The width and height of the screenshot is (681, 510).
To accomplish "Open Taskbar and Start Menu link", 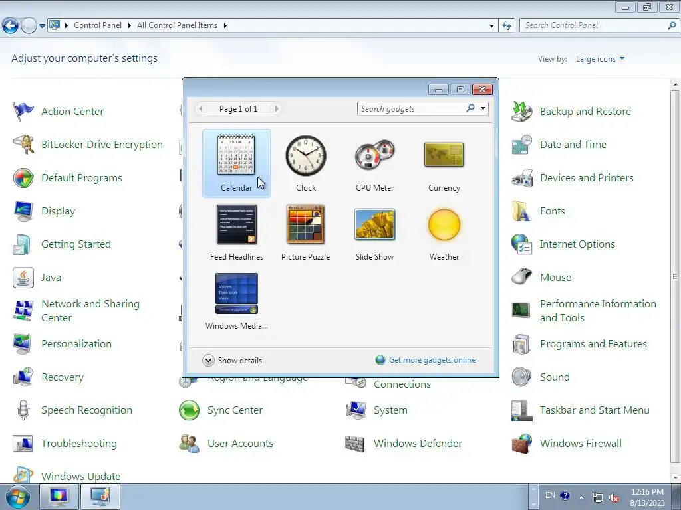I will (x=595, y=410).
